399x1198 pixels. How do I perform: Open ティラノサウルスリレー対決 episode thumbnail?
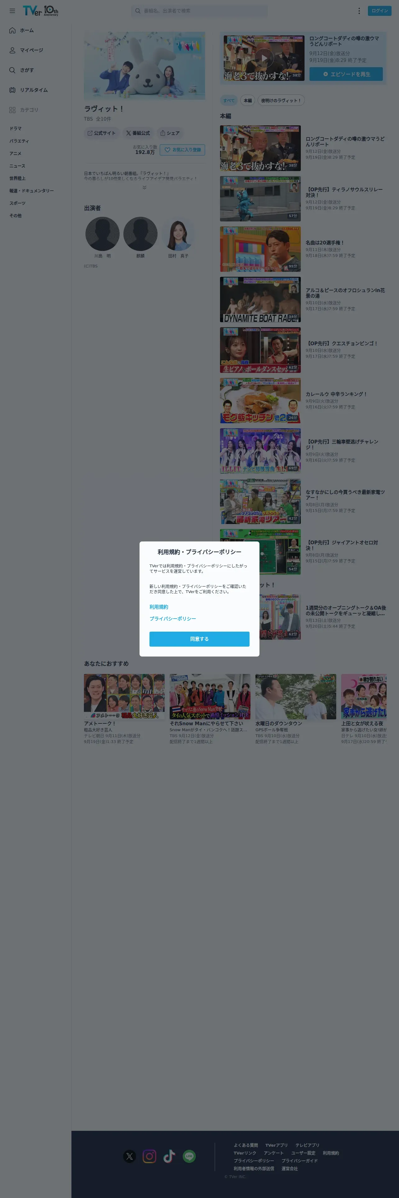tap(260, 199)
